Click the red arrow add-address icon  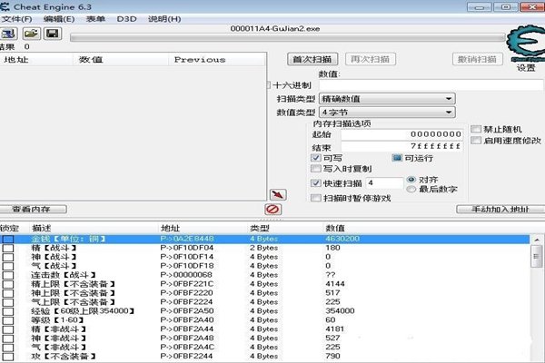click(278, 195)
